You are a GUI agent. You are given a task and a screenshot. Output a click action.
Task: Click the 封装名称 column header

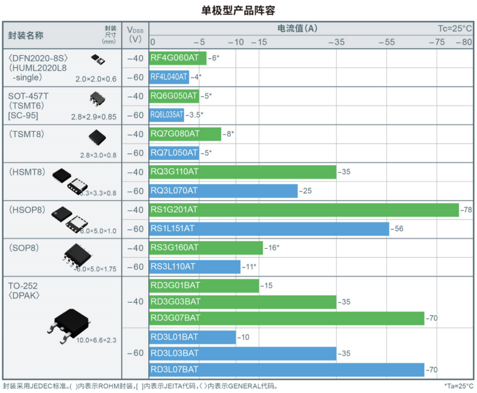tap(26, 35)
